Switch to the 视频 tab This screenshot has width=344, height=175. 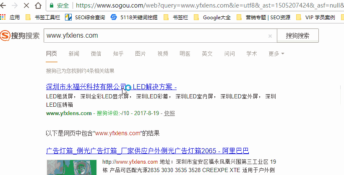pos(163,54)
